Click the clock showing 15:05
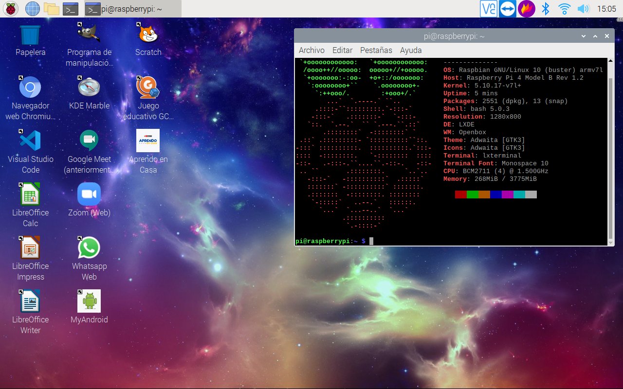The image size is (623, 389). click(606, 8)
